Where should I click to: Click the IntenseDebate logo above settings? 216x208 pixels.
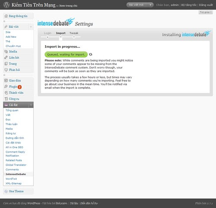point(56,22)
